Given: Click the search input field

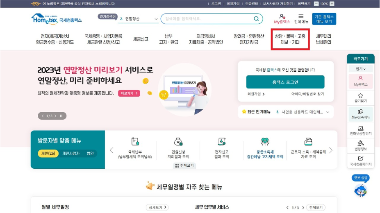Looking at the screenshot, I should coord(208,19).
